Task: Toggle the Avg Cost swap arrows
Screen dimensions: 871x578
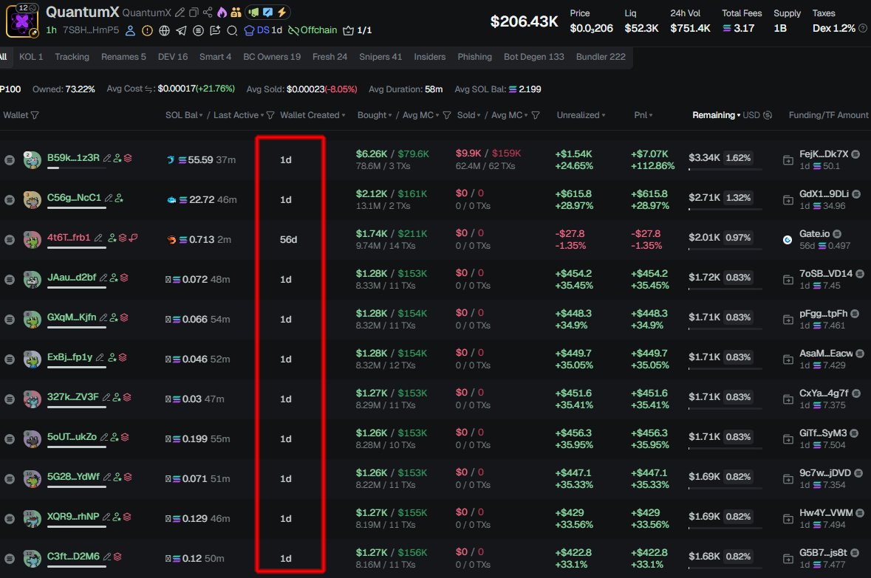Action: tap(150, 89)
